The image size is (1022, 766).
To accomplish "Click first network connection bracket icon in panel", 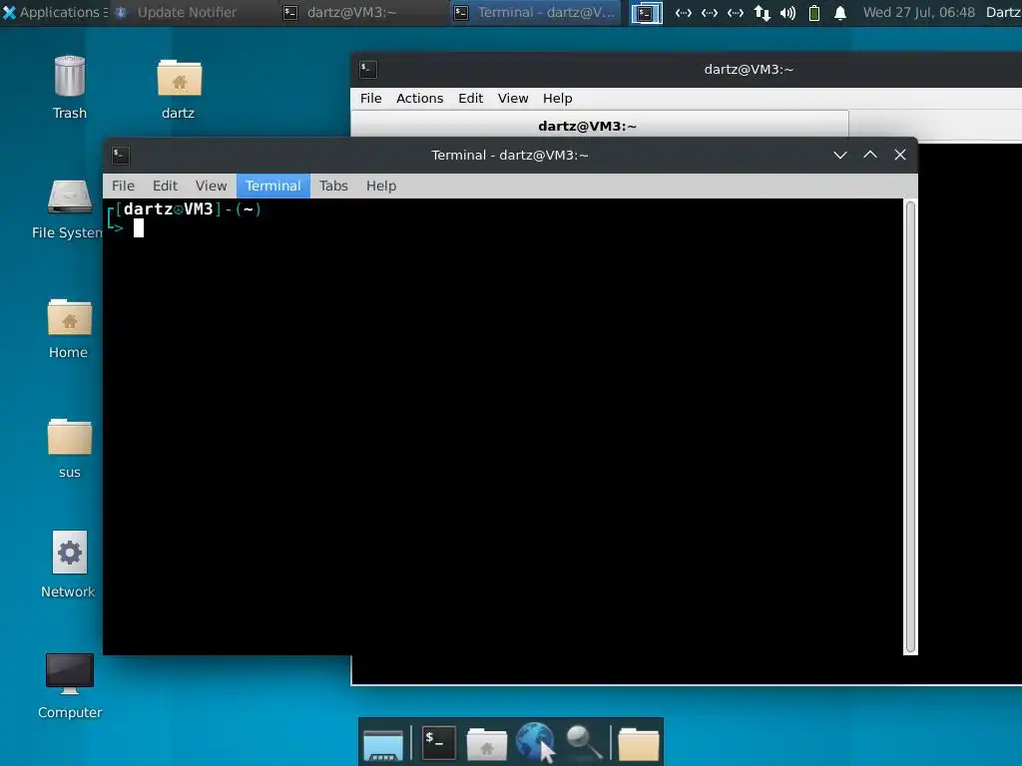I will coord(684,12).
